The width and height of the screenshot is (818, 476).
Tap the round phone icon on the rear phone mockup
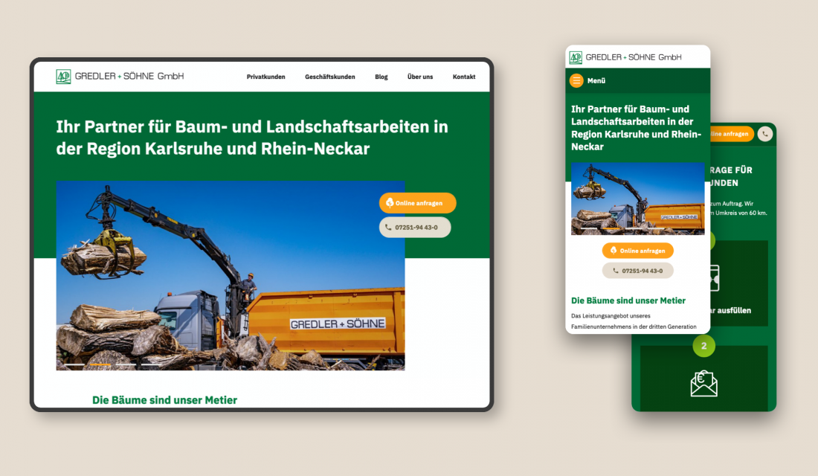764,134
